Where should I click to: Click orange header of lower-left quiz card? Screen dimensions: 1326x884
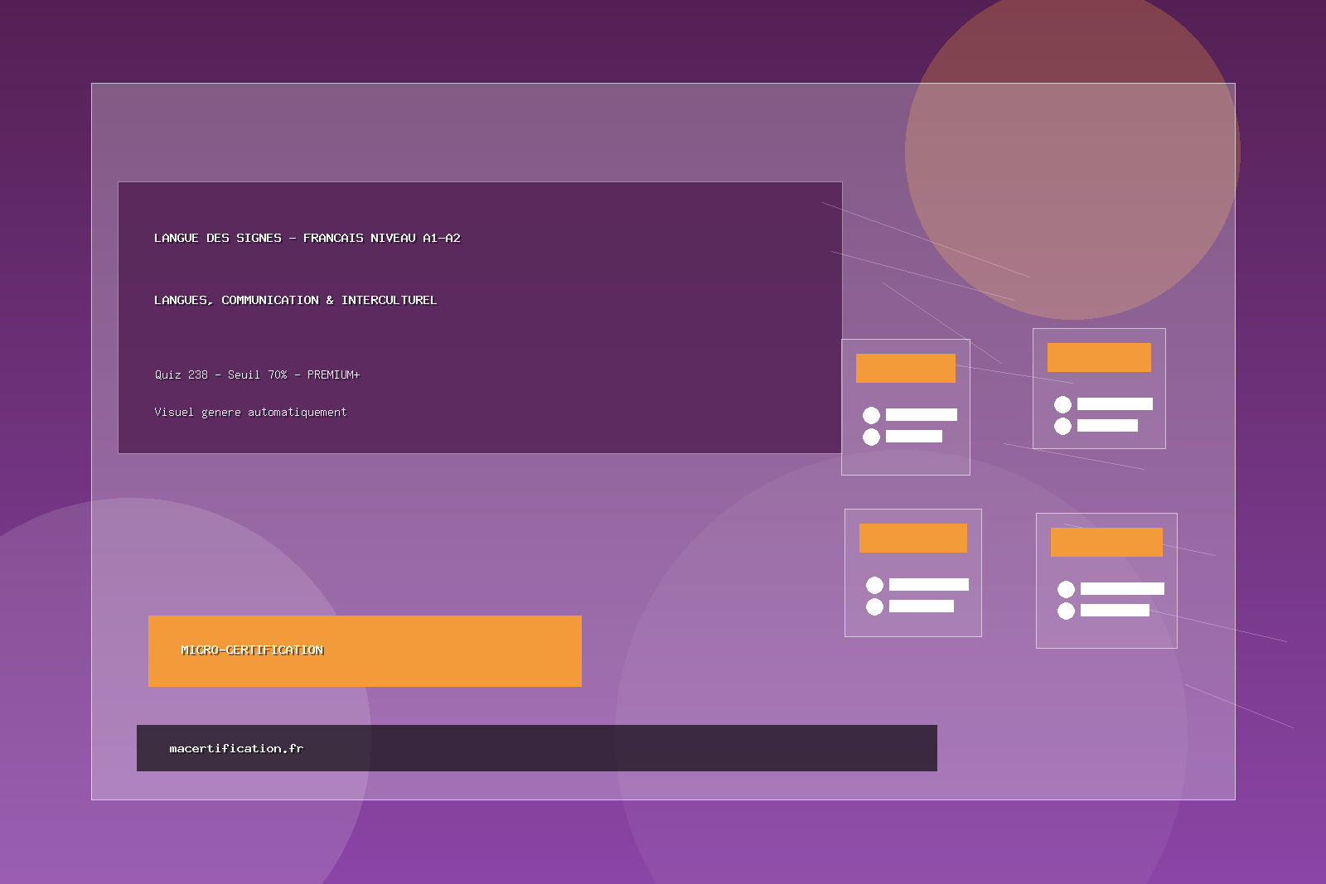pos(912,538)
